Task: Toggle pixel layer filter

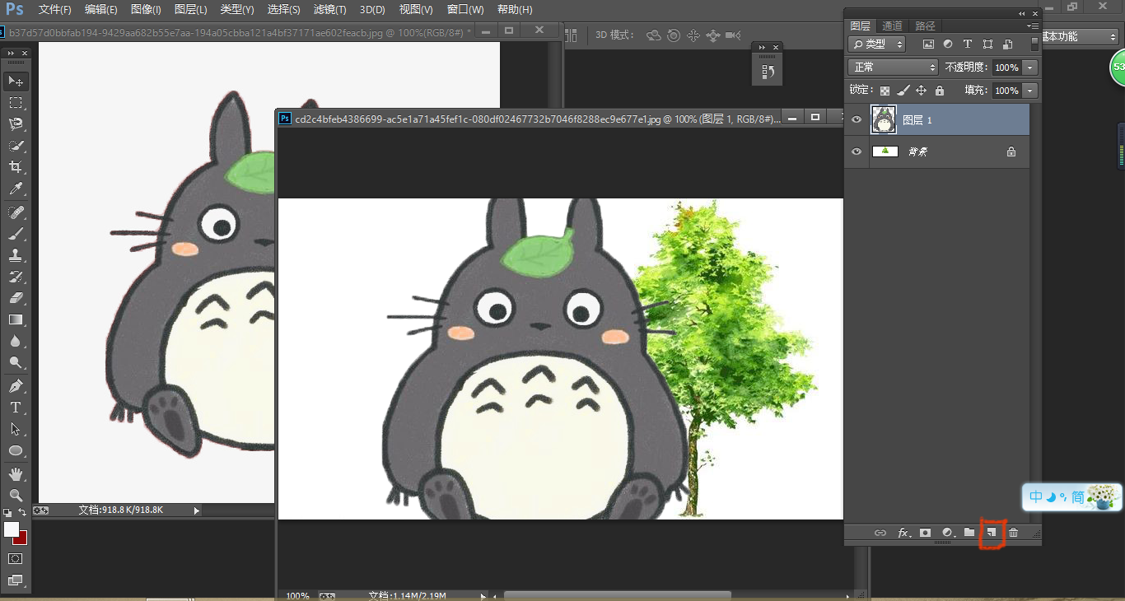Action: point(928,44)
